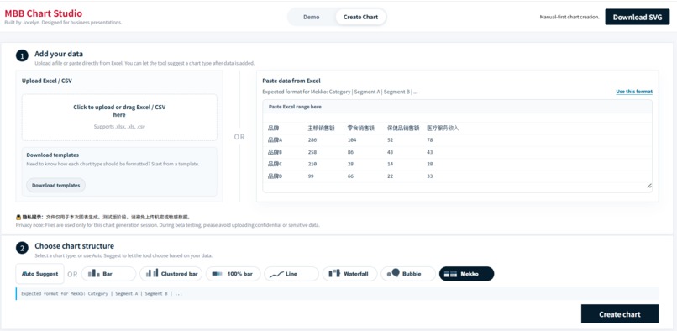Click the Create chart button

(x=620, y=314)
